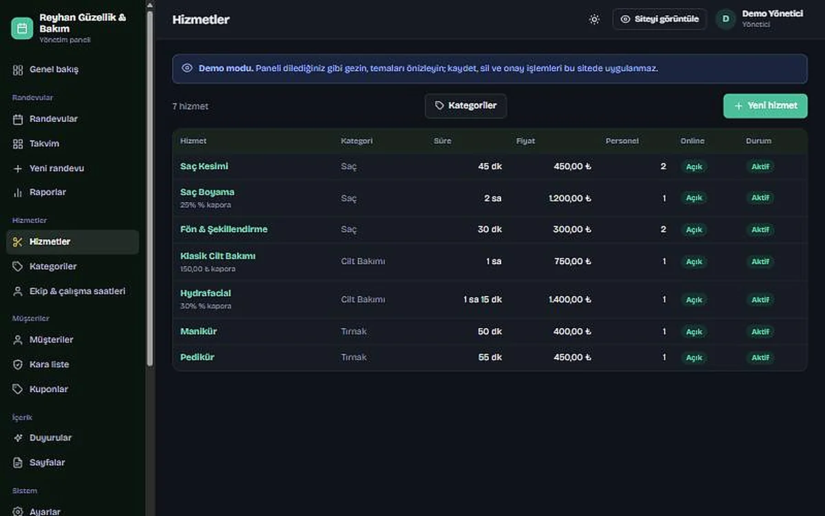
Task: Click the sparkle icon for Duyurular
Action: pyautogui.click(x=18, y=438)
